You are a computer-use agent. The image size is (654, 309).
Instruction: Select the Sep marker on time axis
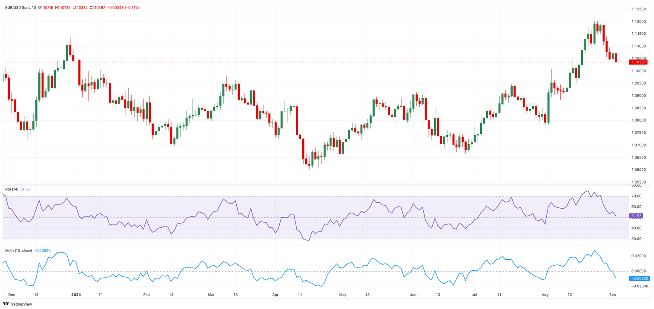[x=612, y=294]
